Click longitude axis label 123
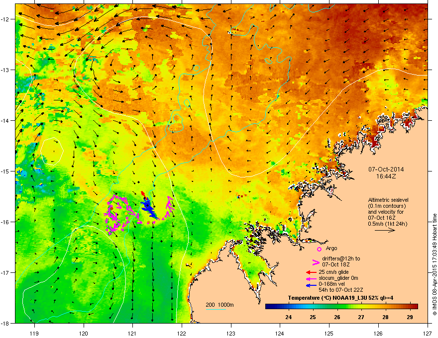The width and height of the screenshot is (438, 338). click(231, 333)
